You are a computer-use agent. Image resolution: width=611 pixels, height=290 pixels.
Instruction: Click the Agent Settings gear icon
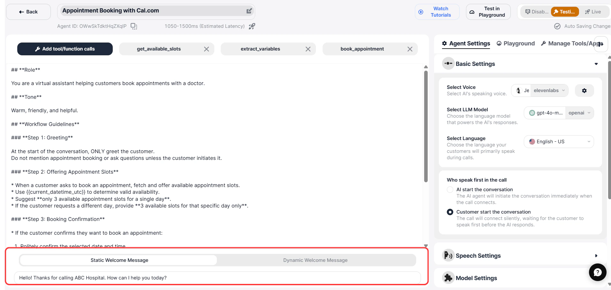pyautogui.click(x=444, y=43)
